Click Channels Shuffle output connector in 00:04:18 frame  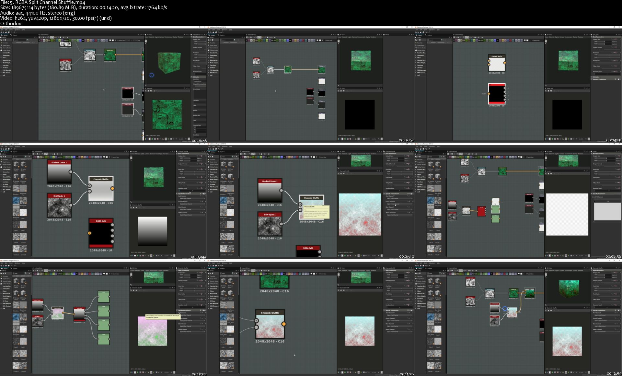tap(505, 63)
